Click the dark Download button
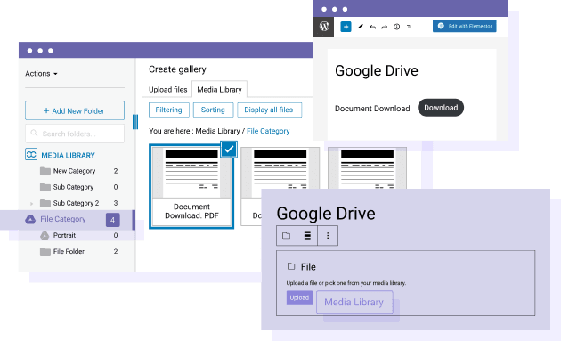 pyautogui.click(x=441, y=108)
